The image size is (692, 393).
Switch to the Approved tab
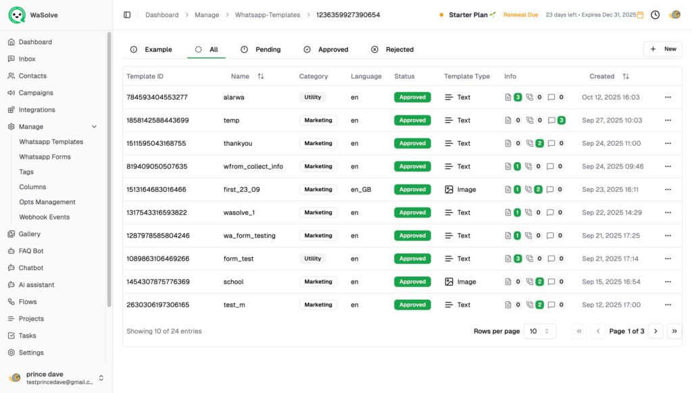(x=326, y=49)
